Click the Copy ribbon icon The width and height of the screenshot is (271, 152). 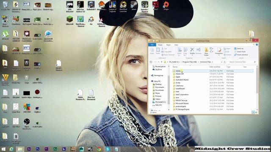(x=152, y=51)
